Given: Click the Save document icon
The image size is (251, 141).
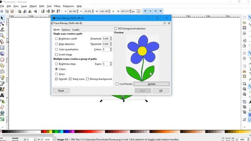Looking at the screenshot, I should [244, 28].
